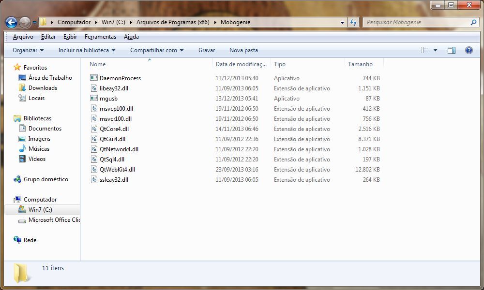This screenshot has width=484, height=290.
Task: Select the libeay32.dll file icon
Action: coord(94,88)
